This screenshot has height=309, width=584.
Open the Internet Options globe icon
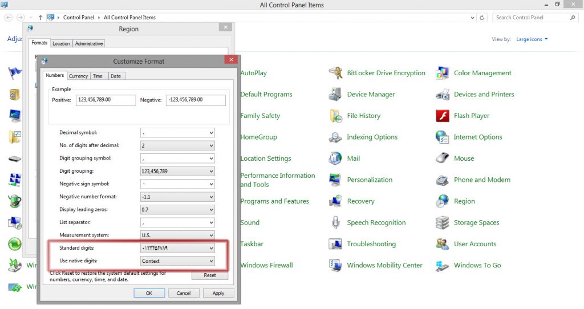coord(442,137)
